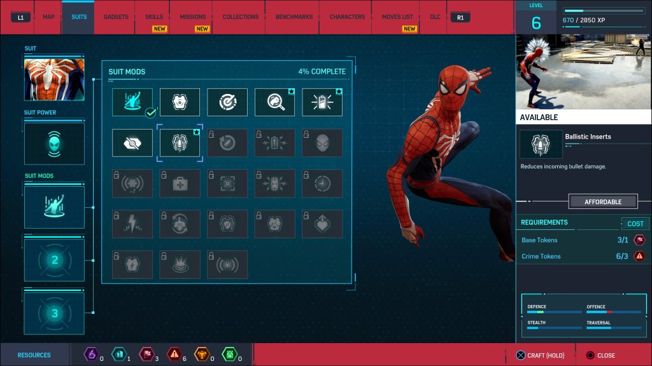This screenshot has height=366, width=652.
Task: Select empty suit mod slot 2
Action: click(54, 260)
